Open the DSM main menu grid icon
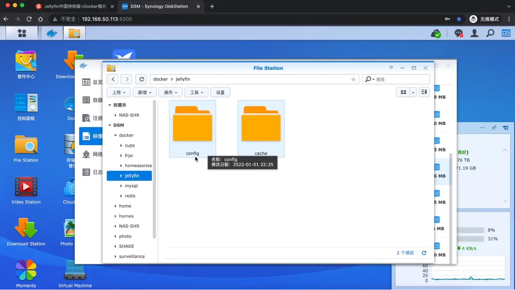Viewport: 515px width, 290px height. [22, 33]
